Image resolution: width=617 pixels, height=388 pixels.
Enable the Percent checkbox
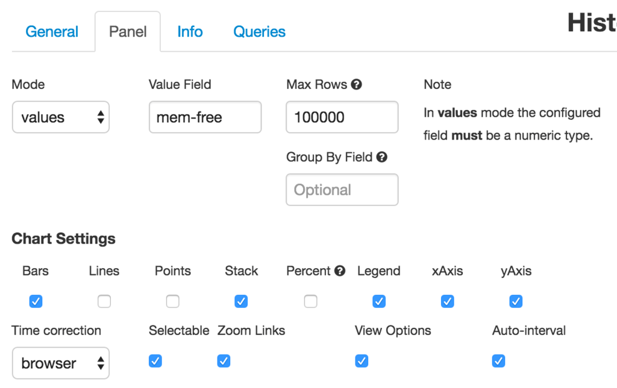pos(310,301)
